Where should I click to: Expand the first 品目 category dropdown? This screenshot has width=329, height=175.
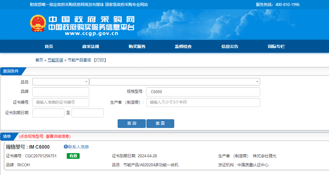coord(61,82)
